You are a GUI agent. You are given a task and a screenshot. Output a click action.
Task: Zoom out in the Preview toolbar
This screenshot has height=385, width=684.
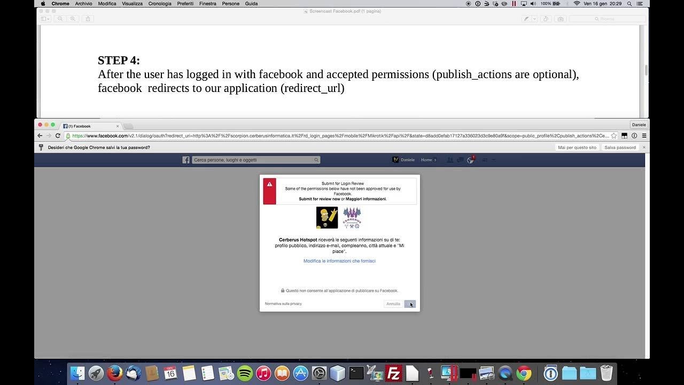point(60,19)
